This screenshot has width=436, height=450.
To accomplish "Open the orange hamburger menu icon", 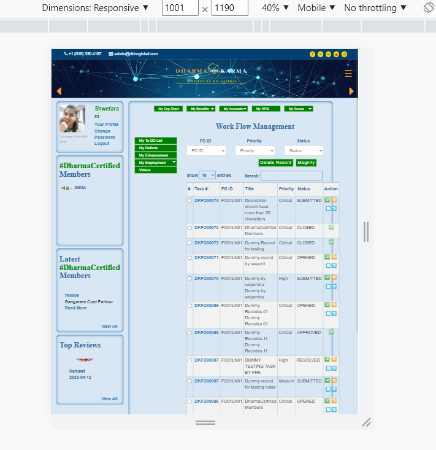I will [348, 74].
